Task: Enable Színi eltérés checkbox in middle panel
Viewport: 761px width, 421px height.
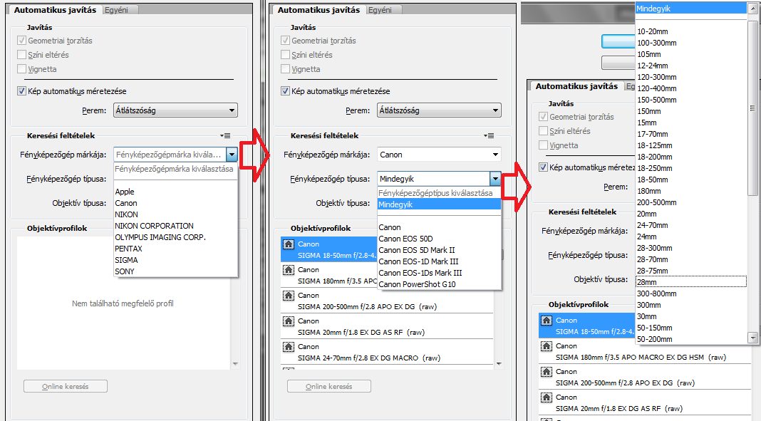Action: click(285, 54)
